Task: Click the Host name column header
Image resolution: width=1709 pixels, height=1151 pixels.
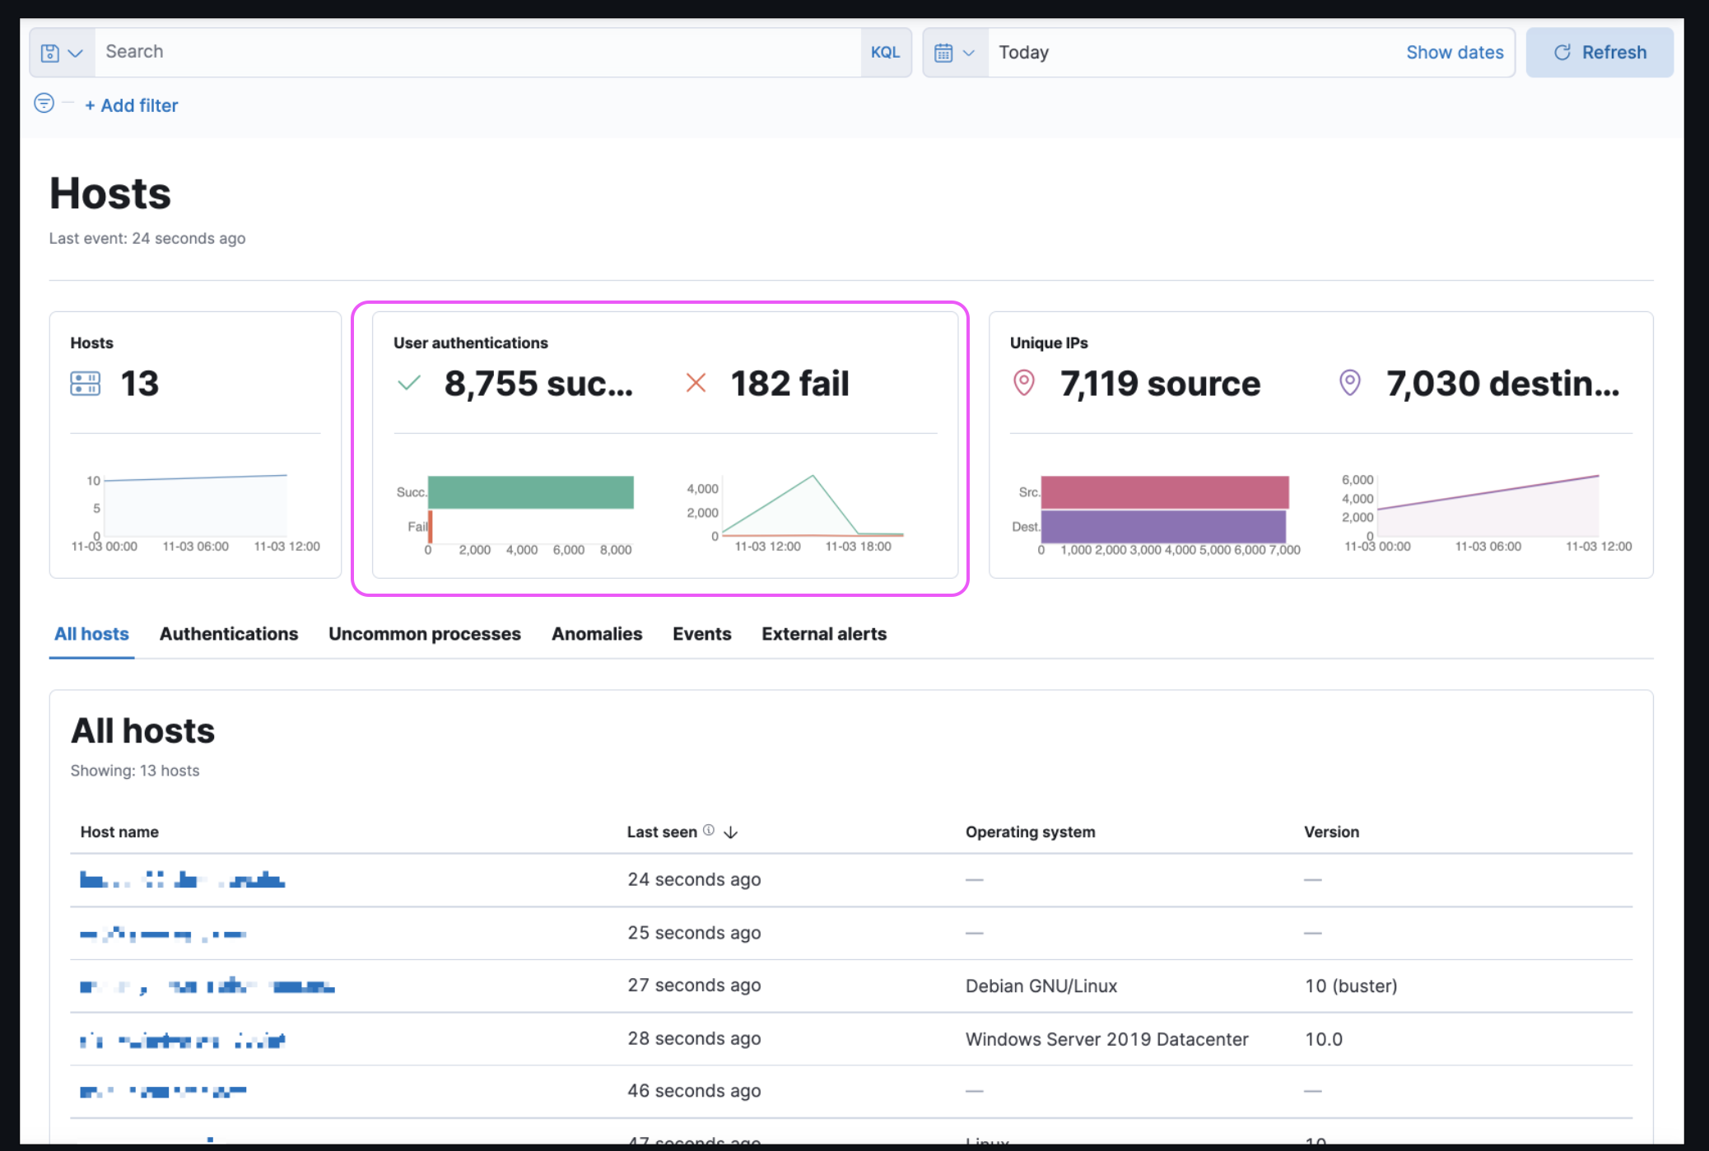Action: click(x=119, y=832)
